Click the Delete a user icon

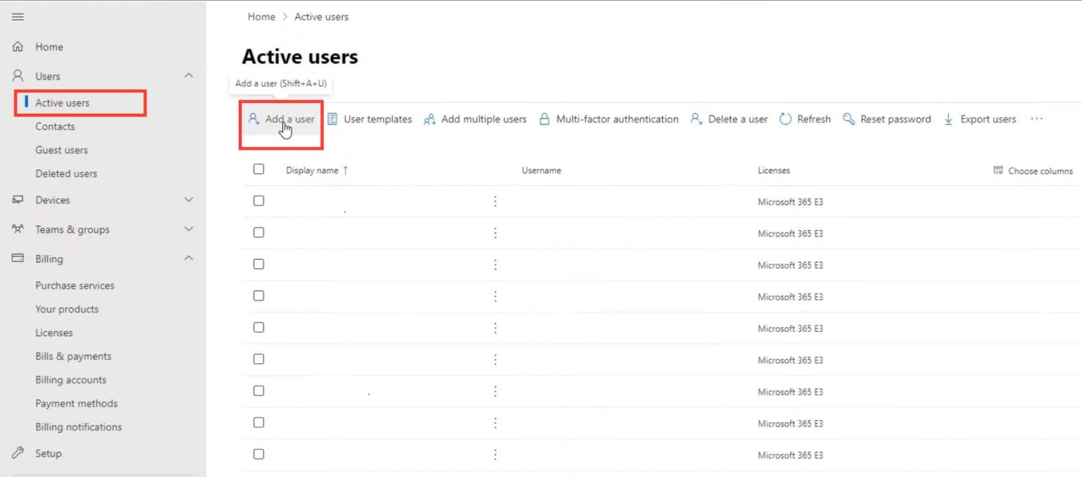[696, 119]
